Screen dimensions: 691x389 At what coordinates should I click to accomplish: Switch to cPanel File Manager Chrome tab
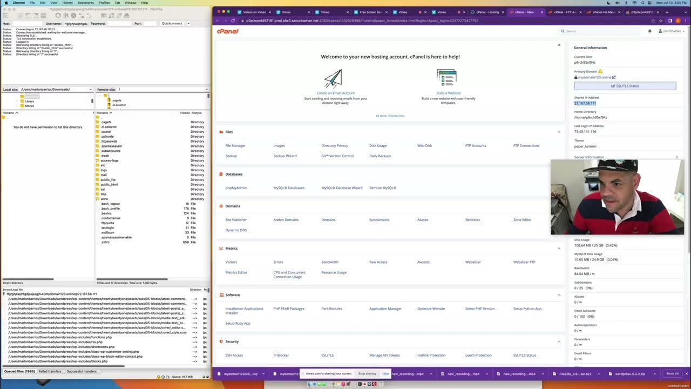pos(604,12)
